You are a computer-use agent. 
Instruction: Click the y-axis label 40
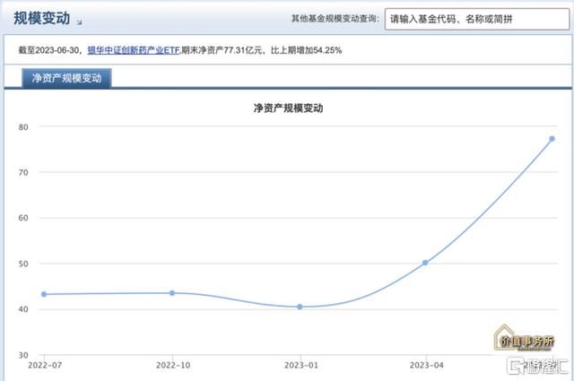[23, 309]
